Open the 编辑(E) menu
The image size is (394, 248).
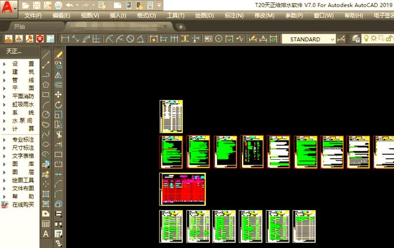[61, 15]
